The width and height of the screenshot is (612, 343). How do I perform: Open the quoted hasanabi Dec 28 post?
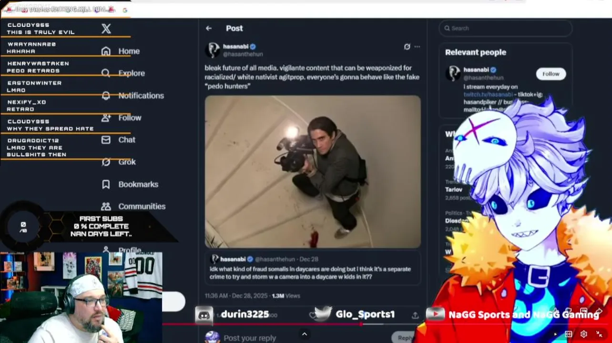point(313,268)
